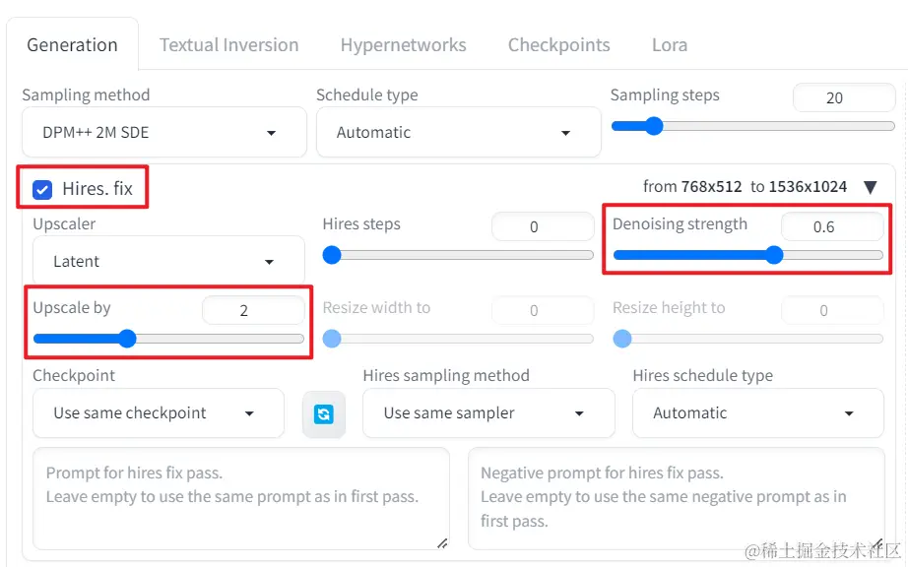Image resolution: width=908 pixels, height=567 pixels.
Task: Open the Lora tab
Action: coord(670,45)
